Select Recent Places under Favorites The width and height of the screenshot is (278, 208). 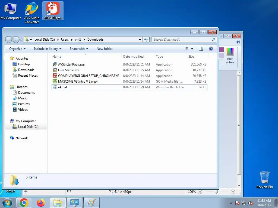(28, 76)
